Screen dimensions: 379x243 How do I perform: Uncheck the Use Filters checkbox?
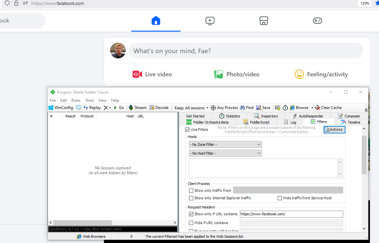tap(187, 129)
